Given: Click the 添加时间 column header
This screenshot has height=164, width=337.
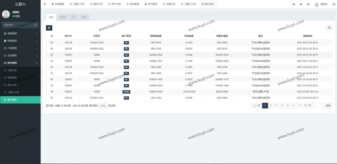Looking at the screenshot, I should (x=308, y=36).
